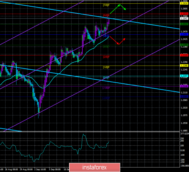189x172 pixels.
Task: Click the yellow 1.2268 price label
Action: (x=184, y=66)
